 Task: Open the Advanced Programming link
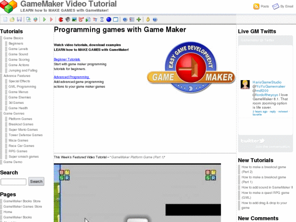72,77
